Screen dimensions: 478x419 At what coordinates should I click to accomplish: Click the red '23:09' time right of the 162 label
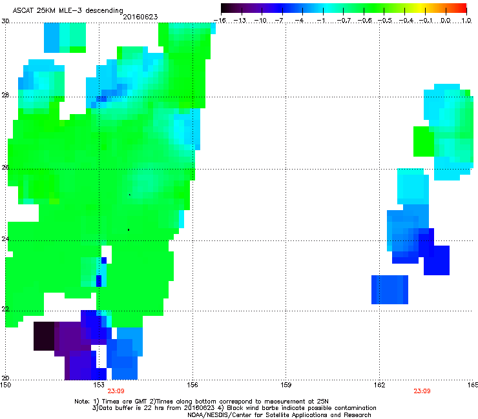[x=422, y=391]
